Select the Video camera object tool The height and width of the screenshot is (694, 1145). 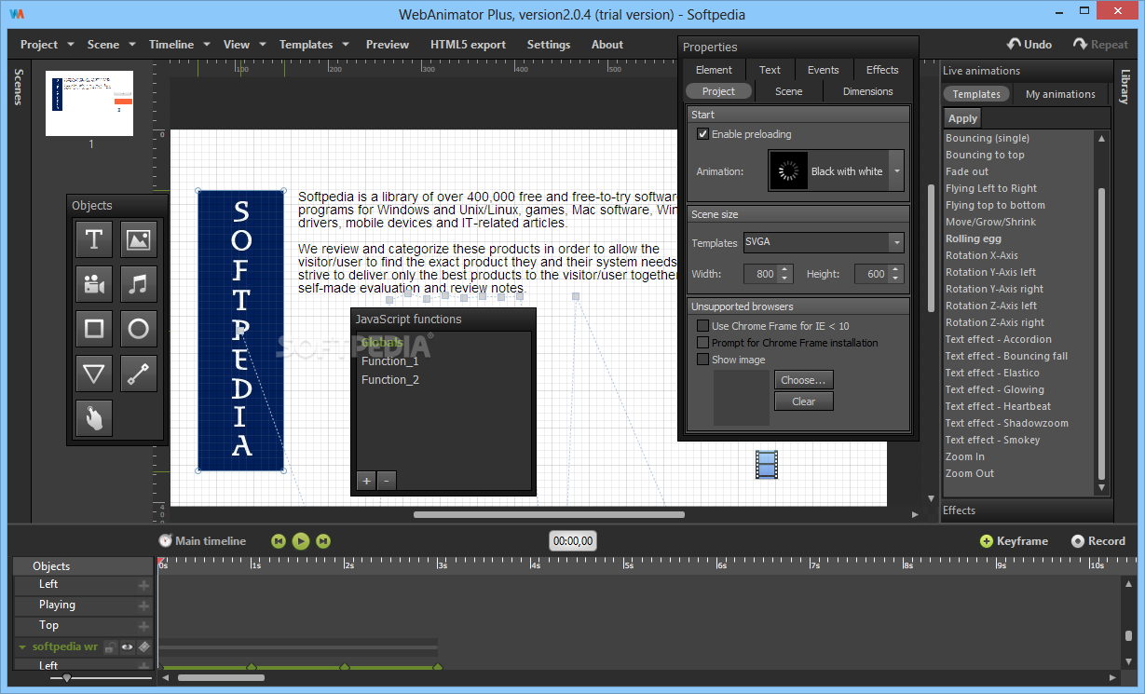pos(93,284)
